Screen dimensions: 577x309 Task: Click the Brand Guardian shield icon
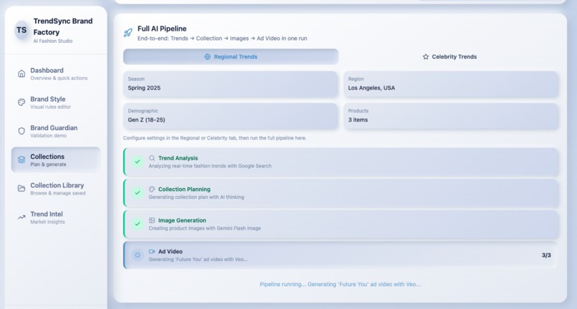21,131
